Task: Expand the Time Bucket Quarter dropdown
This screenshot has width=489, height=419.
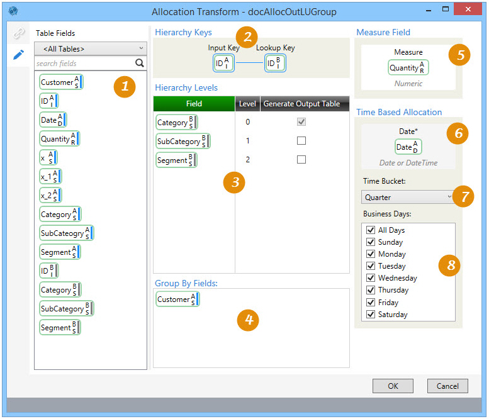Action: click(408, 197)
